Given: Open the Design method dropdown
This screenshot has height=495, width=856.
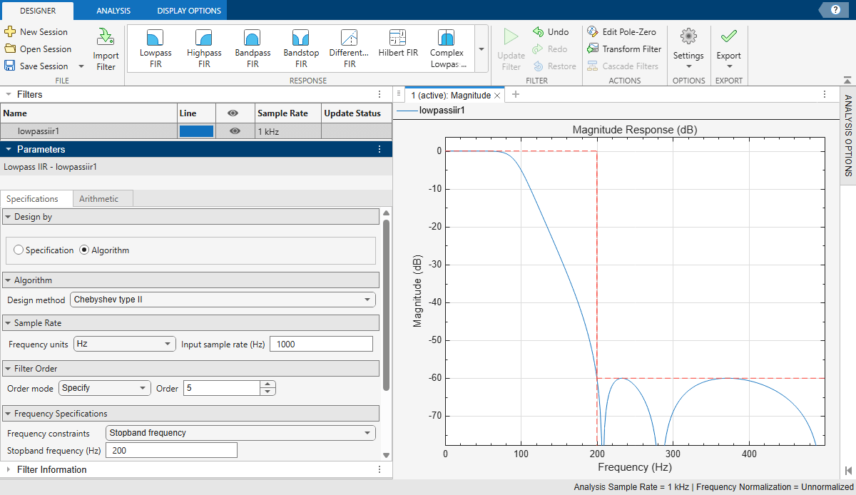Looking at the screenshot, I should (x=223, y=300).
